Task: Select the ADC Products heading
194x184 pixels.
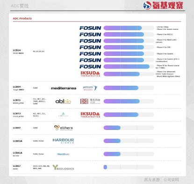Action: pyautogui.click(x=22, y=19)
